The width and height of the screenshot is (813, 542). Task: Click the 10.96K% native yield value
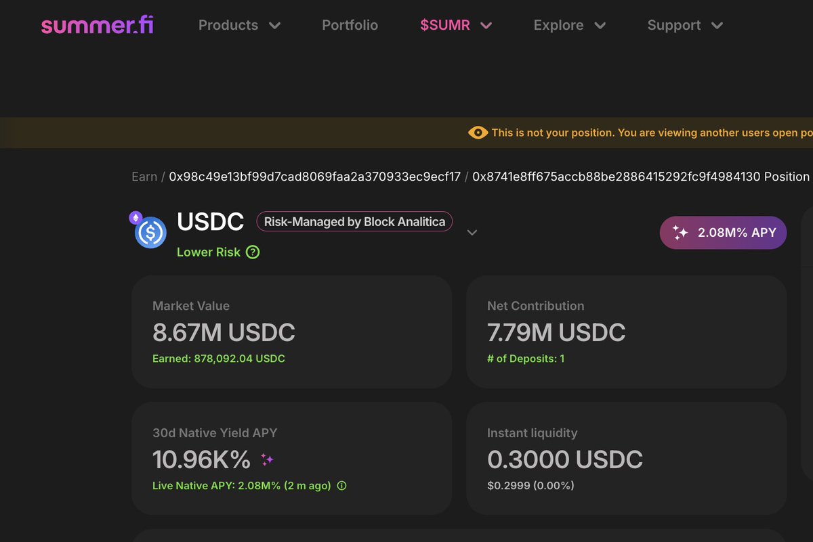(202, 459)
